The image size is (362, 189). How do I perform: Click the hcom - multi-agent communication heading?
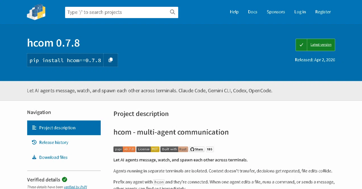(171, 132)
